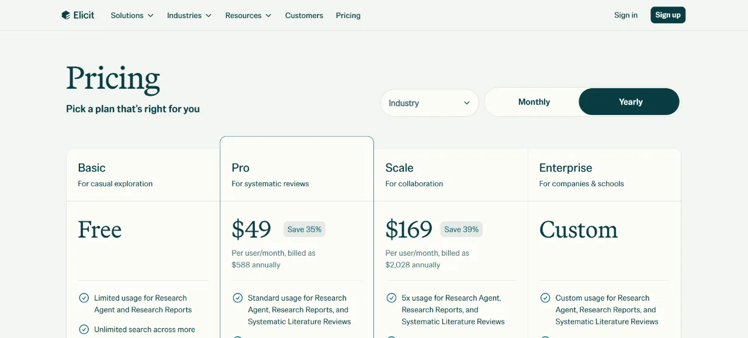Switch billing to Monthly

tap(534, 102)
